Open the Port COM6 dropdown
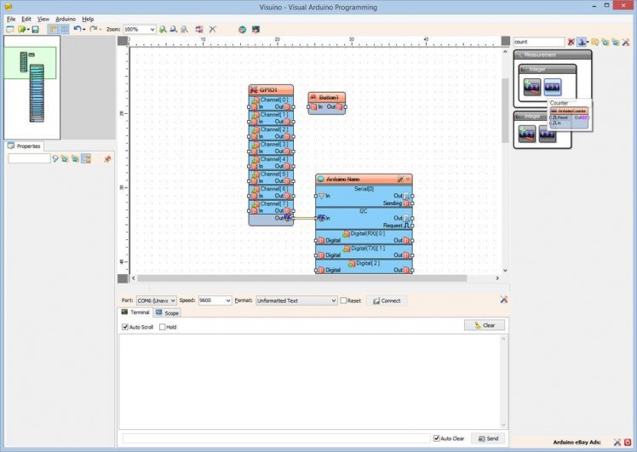 [x=173, y=300]
